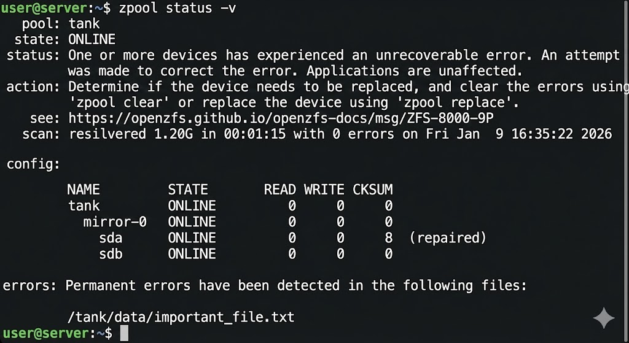
Task: Select the mirror-0 vdev entry
Action: tap(115, 222)
